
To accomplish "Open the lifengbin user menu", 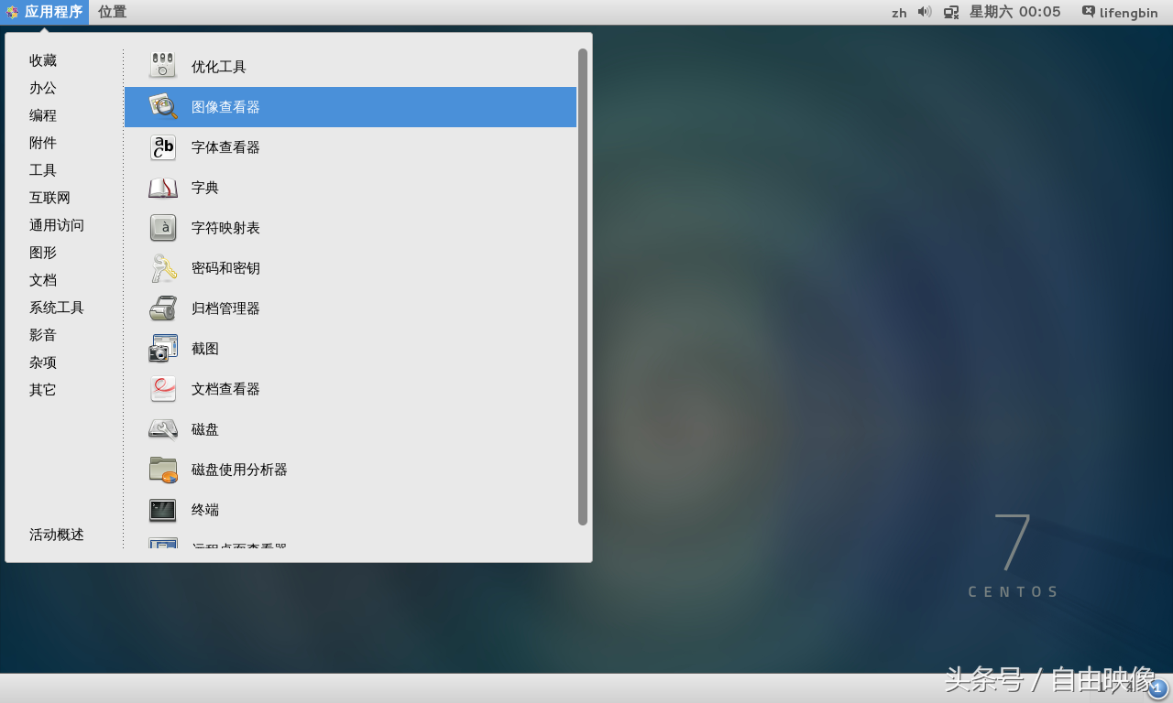I will pyautogui.click(x=1120, y=12).
